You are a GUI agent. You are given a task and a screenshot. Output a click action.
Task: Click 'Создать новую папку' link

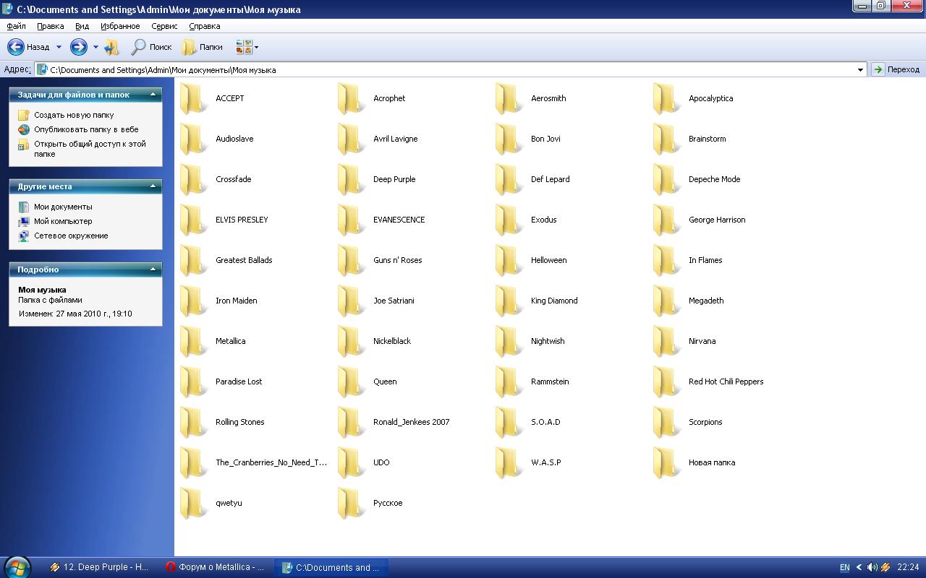click(x=74, y=115)
